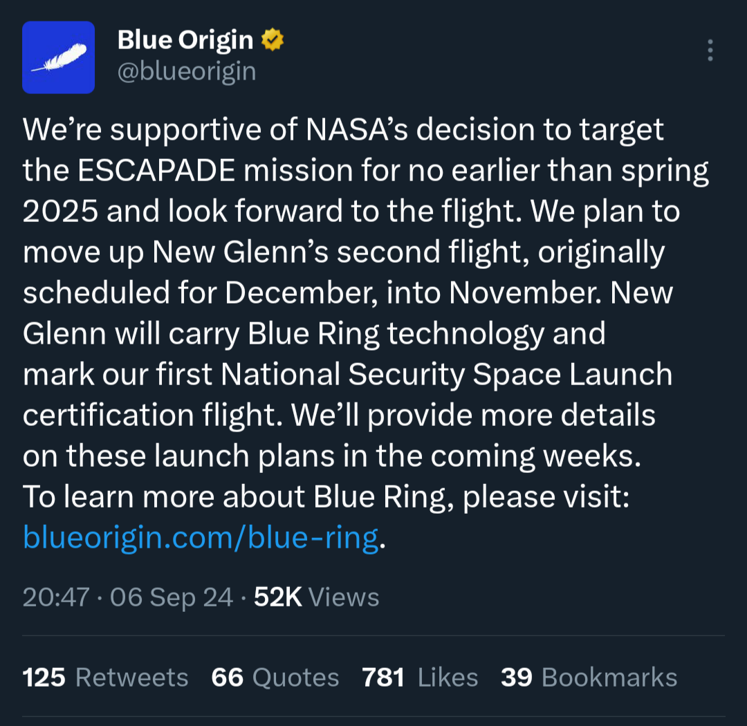
Task: Show the 781 Likes list
Action: [x=420, y=677]
